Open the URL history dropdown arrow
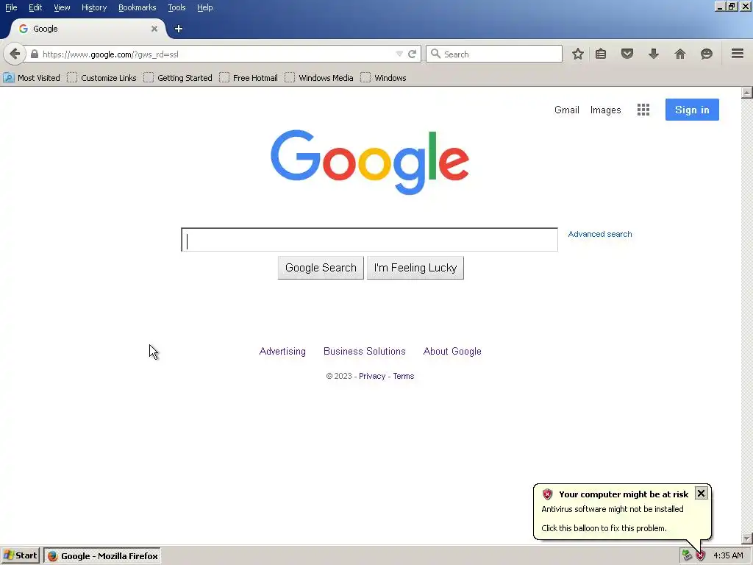The width and height of the screenshot is (753, 565). click(399, 54)
